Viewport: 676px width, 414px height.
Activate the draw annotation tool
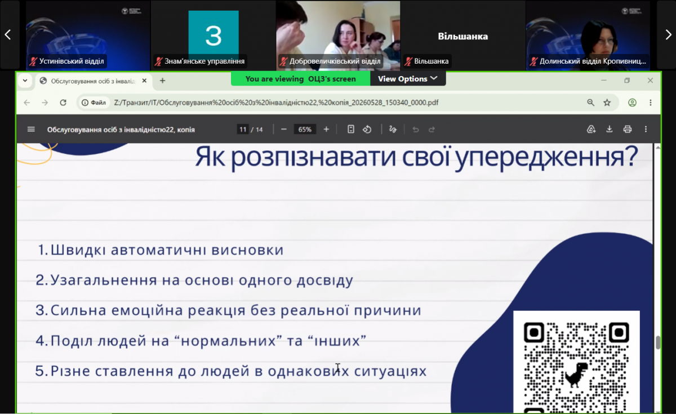393,130
